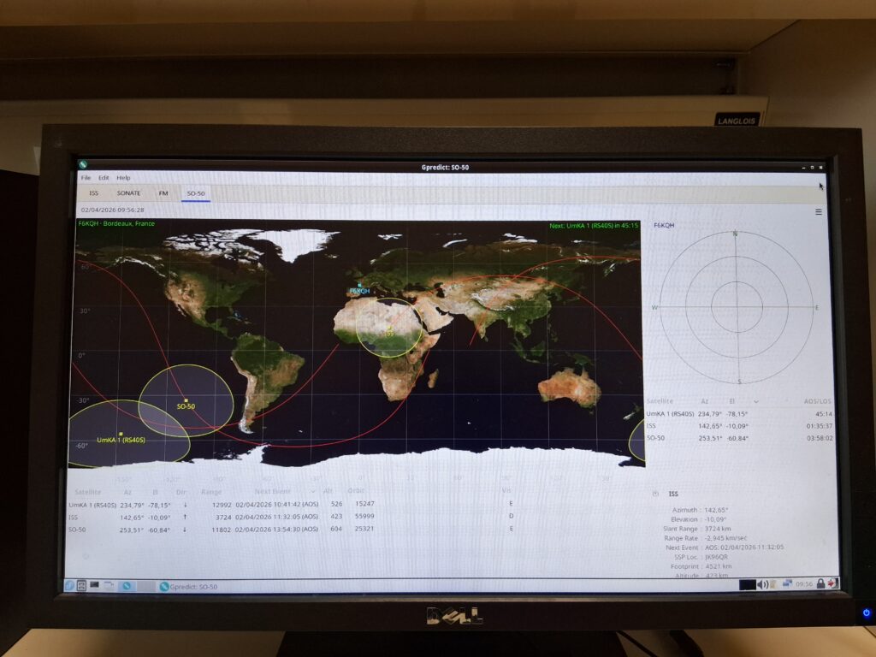Open satellite selector beside ISS in info panel
Viewport: 876px width, 657px height.
pyautogui.click(x=655, y=494)
